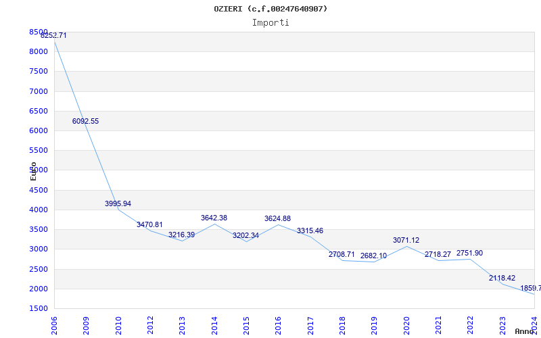Select the 3642.38 data label
This screenshot has height=338, width=541.
click(214, 218)
